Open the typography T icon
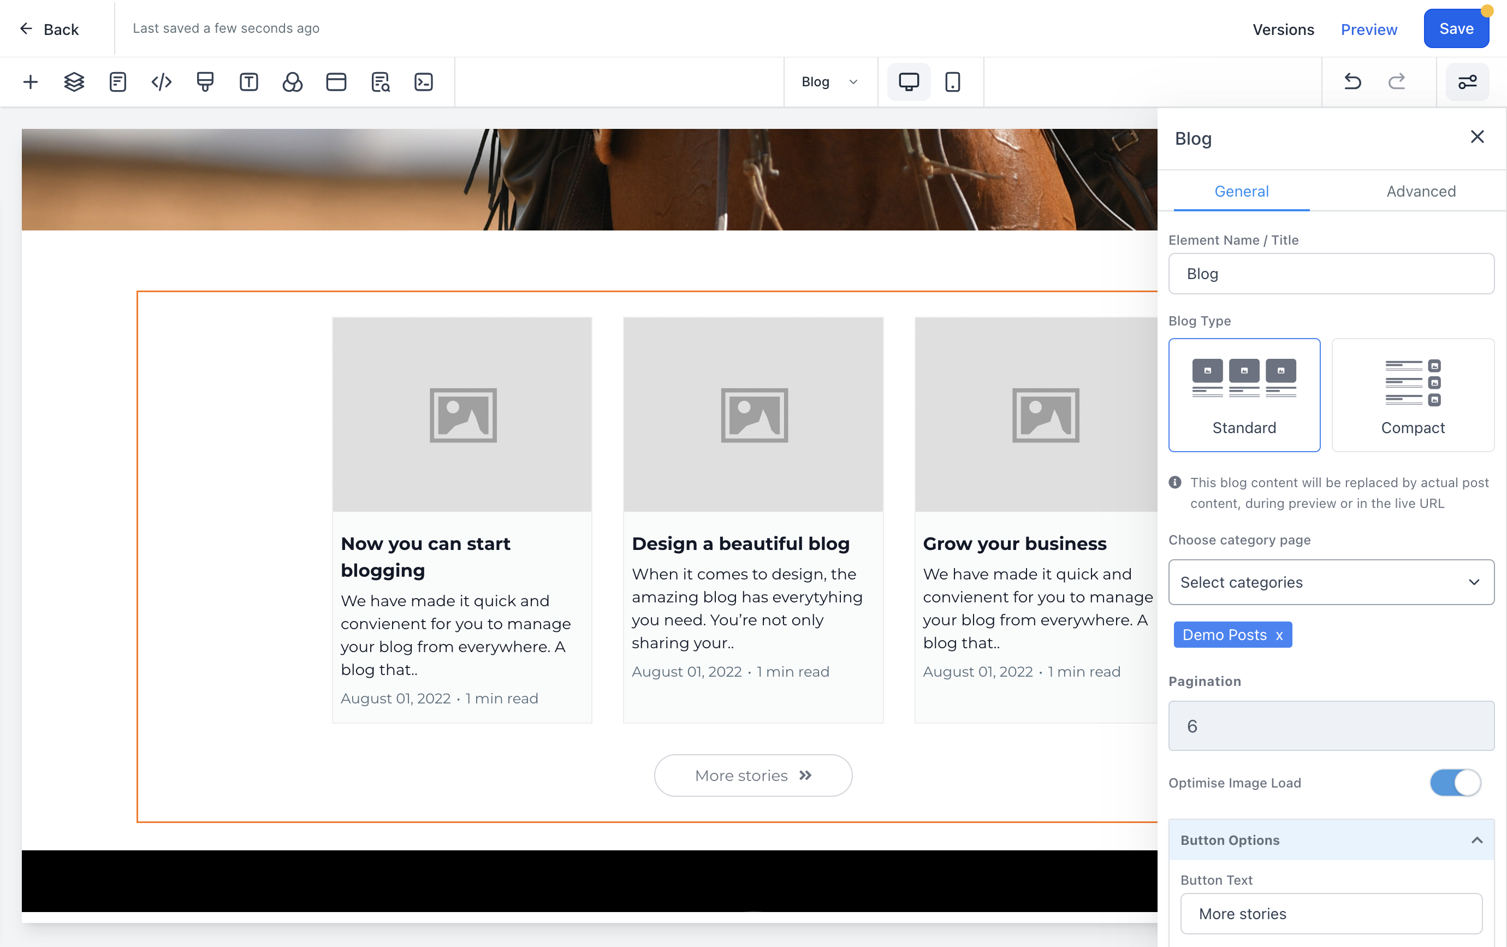Viewport: 1507px width, 947px height. click(x=248, y=82)
